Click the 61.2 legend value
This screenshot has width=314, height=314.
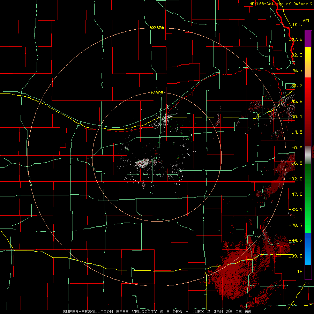coord(297,86)
